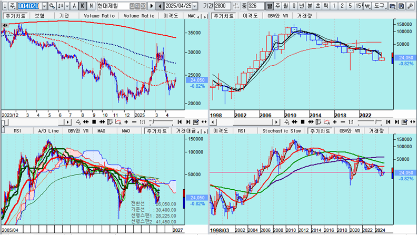Click skip-to-end icon below the 2023/12 chart
Image resolution: width=418 pixels, height=236 pixels.
[x=188, y=122]
